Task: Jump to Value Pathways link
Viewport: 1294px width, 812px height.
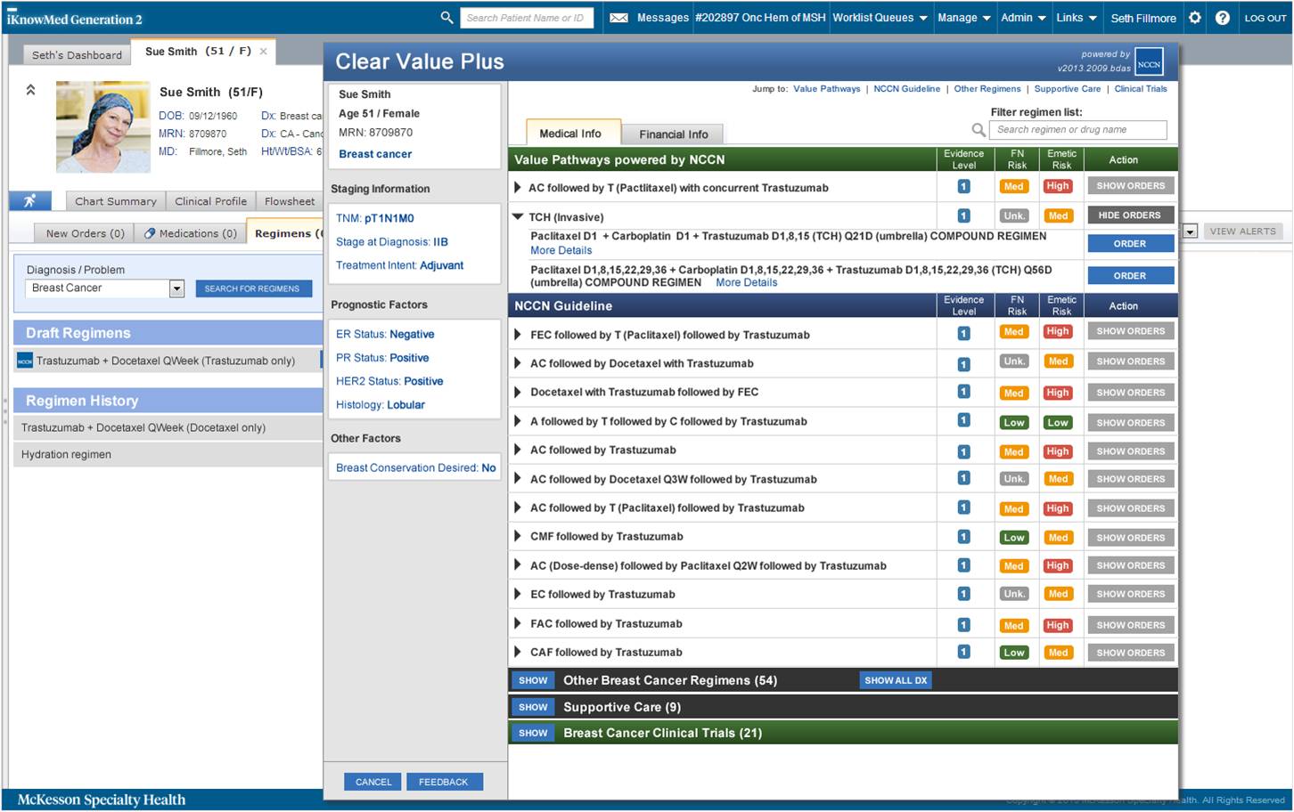Action: pos(827,89)
